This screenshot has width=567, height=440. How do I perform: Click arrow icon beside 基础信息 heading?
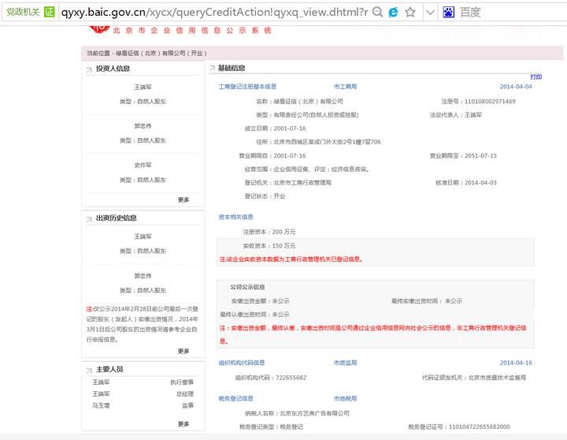click(x=211, y=69)
